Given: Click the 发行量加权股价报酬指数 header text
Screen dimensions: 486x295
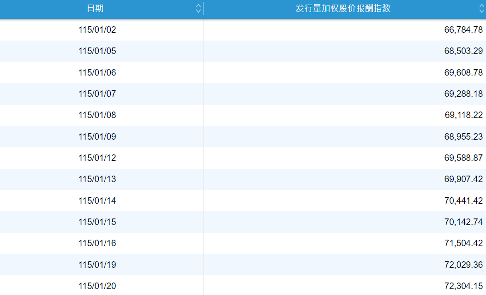Looking at the screenshot, I should (343, 8).
